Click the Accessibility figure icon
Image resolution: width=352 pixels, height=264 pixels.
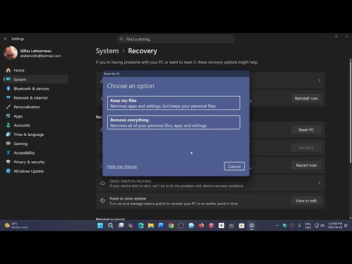coord(8,153)
